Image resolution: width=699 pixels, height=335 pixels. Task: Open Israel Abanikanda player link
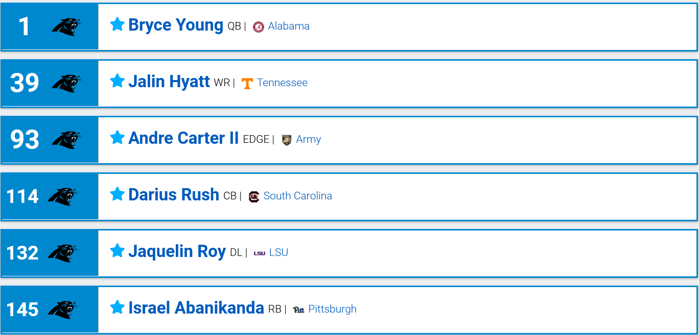click(196, 308)
